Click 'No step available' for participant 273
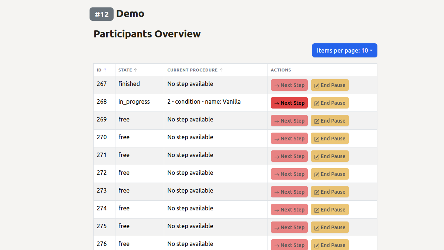 point(190,190)
